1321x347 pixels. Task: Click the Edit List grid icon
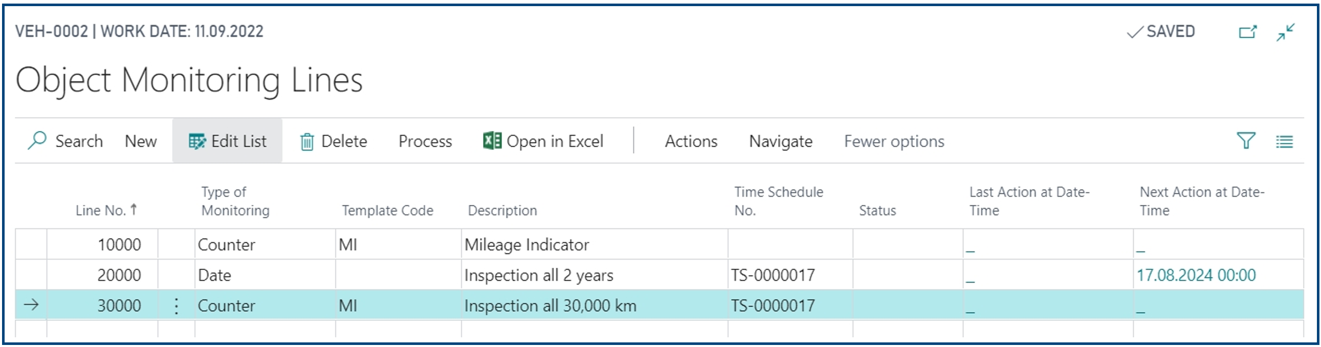pos(197,141)
